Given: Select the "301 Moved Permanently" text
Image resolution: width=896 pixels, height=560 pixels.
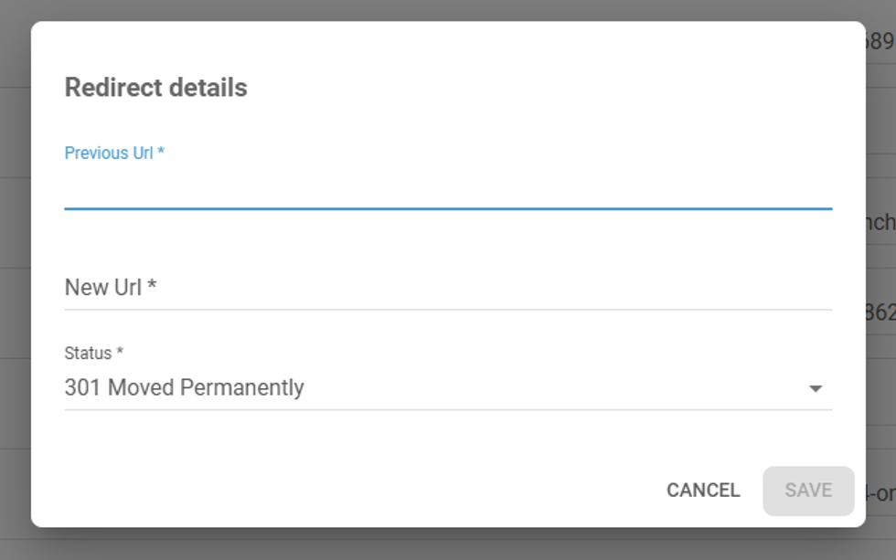Looking at the screenshot, I should pos(184,387).
